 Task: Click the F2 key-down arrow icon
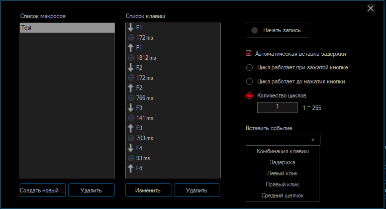click(x=131, y=68)
